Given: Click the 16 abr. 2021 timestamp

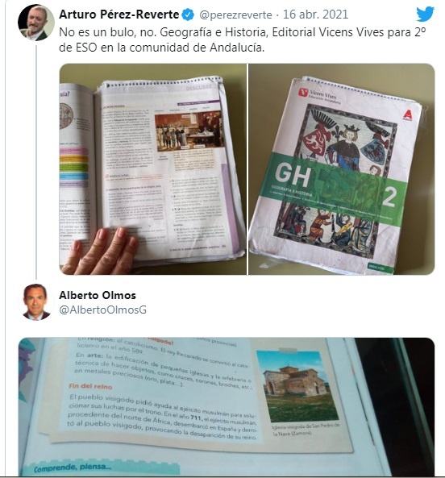Looking at the screenshot, I should tap(315, 15).
